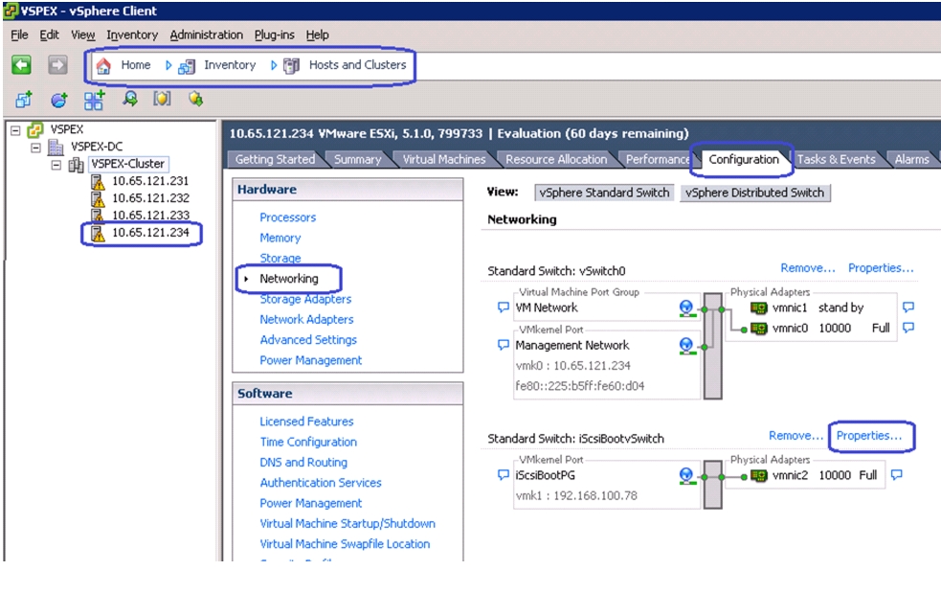Select host 10.65.121.232 in the tree
This screenshot has height=593, width=941.
tap(150, 197)
